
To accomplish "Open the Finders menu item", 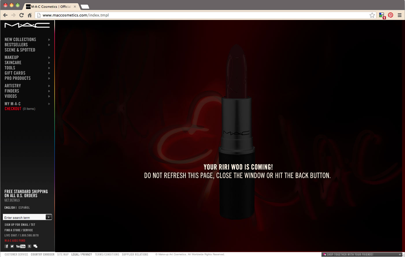I will tap(12, 91).
